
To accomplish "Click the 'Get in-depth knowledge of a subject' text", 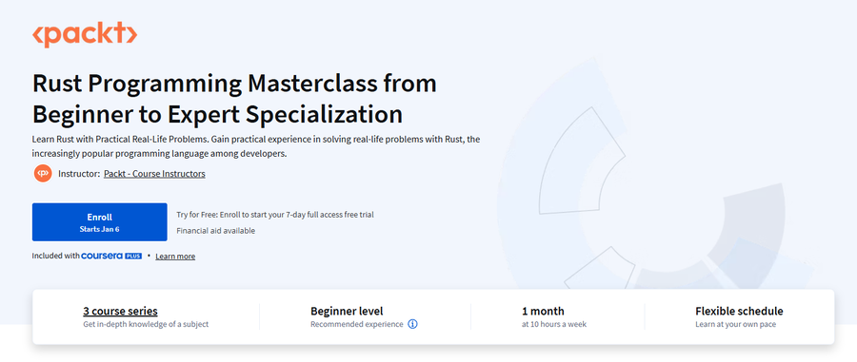I will 146,324.
